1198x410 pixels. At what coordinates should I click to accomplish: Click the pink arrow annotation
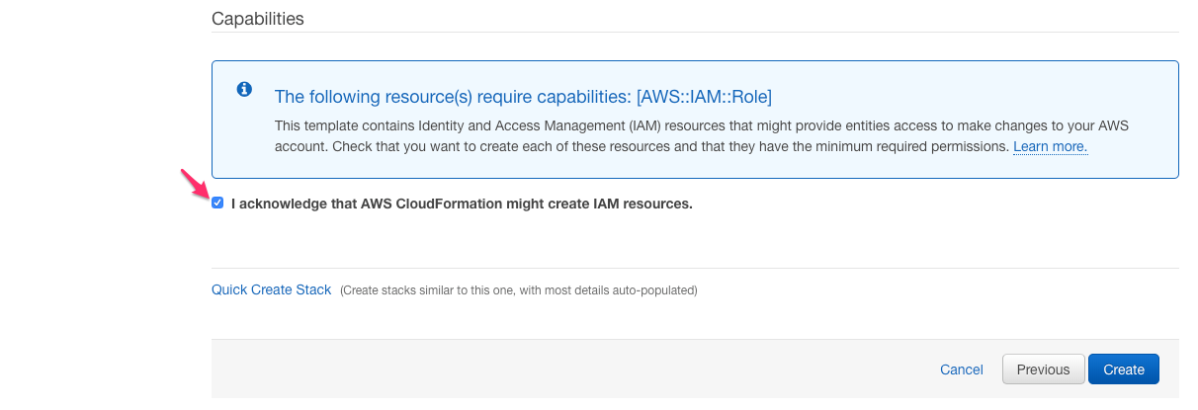pos(193,185)
